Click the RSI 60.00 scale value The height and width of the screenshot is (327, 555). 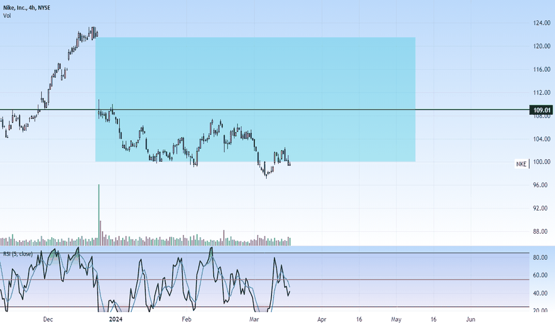click(540, 275)
